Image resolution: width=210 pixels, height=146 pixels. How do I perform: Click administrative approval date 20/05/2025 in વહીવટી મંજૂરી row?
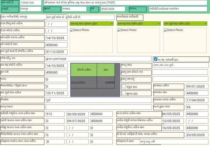point(78,114)
